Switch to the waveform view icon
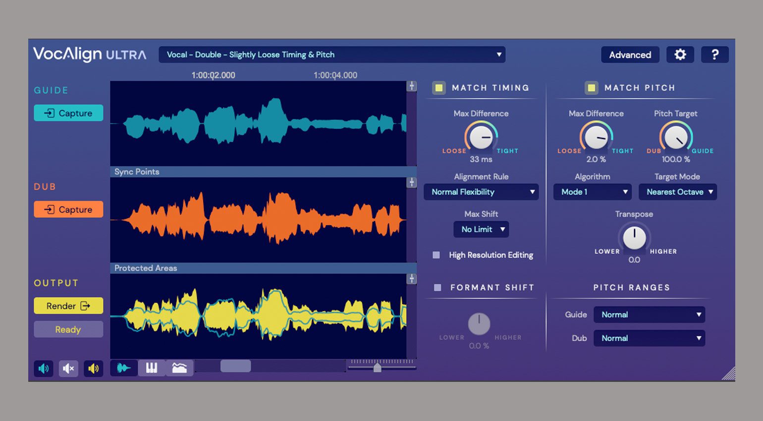 point(123,368)
